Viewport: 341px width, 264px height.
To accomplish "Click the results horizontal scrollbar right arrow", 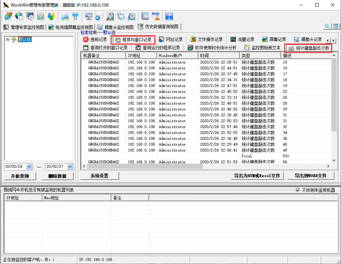I will pyautogui.click(x=328, y=166).
